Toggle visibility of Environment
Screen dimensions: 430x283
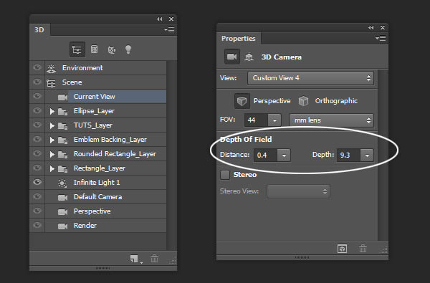[37, 67]
